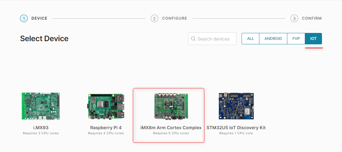The image size is (342, 152).
Task: Click the 'Requires 4 CPU cores' text
Action: [106, 133]
